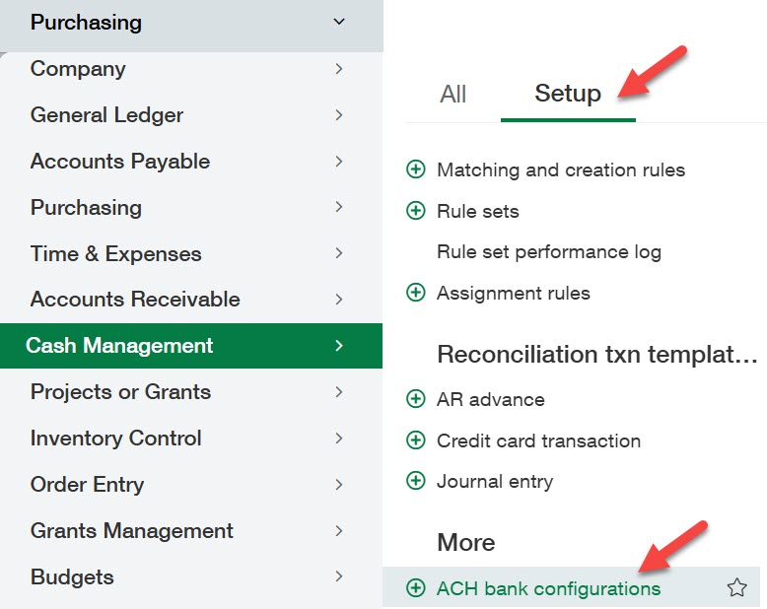The height and width of the screenshot is (609, 767).
Task: Open Rule set performance log link
Action: (x=549, y=252)
